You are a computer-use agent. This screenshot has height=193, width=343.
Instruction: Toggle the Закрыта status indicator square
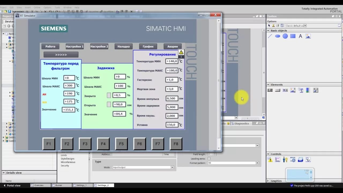pyautogui.click(x=109, y=95)
